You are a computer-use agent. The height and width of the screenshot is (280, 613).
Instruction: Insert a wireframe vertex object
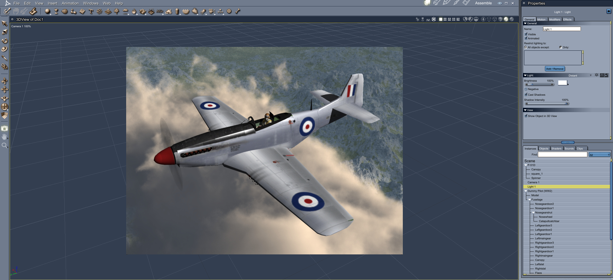(x=65, y=11)
